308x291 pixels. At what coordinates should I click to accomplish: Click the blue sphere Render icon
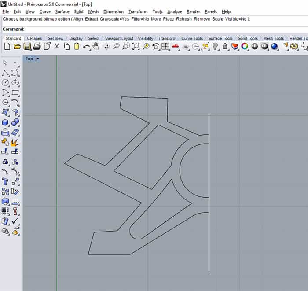coord(275,47)
